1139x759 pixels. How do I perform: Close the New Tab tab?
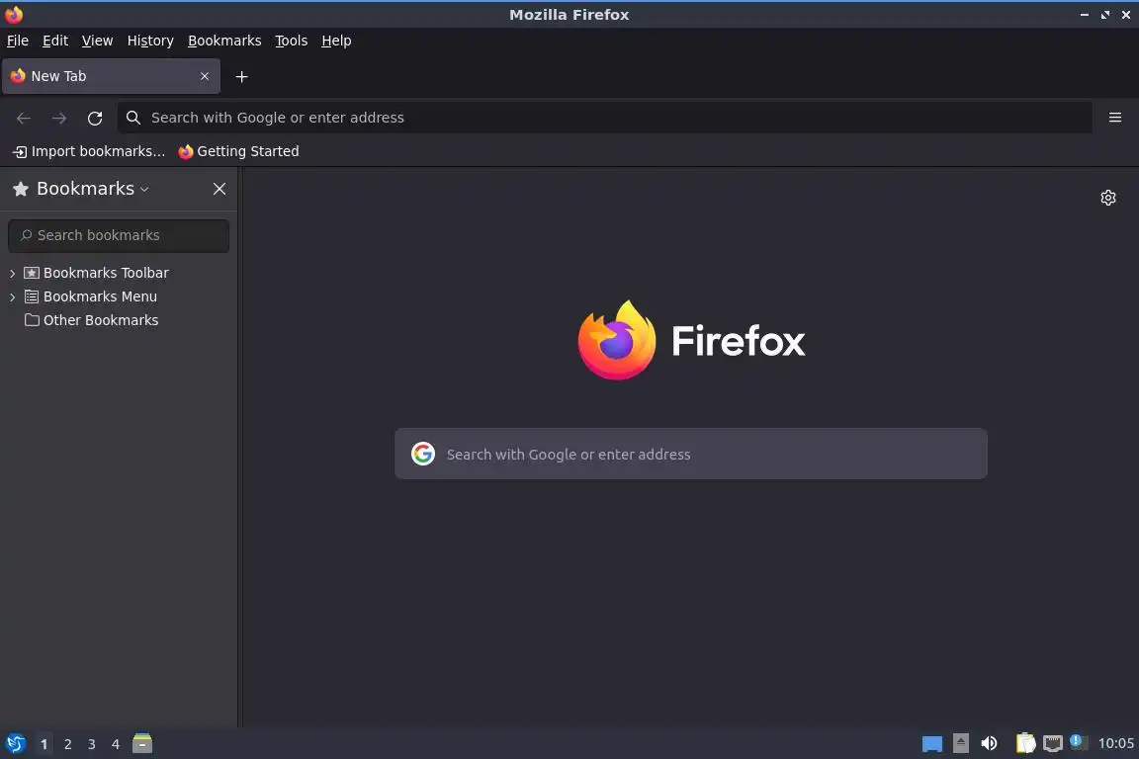pos(205,76)
